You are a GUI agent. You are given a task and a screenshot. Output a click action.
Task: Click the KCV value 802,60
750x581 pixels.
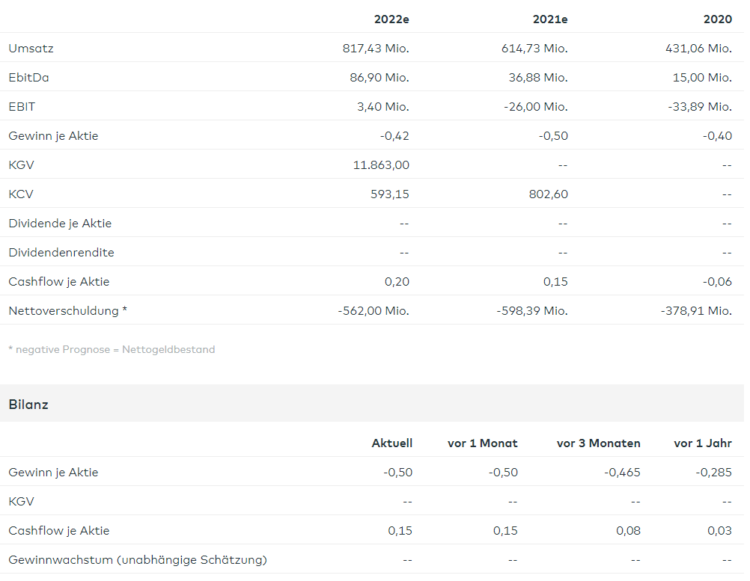tap(547, 194)
